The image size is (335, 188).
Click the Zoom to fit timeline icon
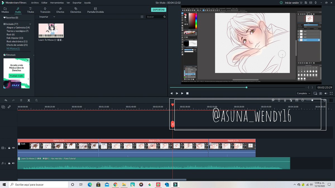tap(297, 100)
